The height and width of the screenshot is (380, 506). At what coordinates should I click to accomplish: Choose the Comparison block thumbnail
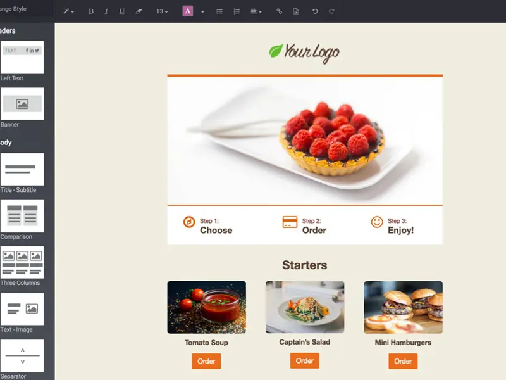click(x=22, y=215)
